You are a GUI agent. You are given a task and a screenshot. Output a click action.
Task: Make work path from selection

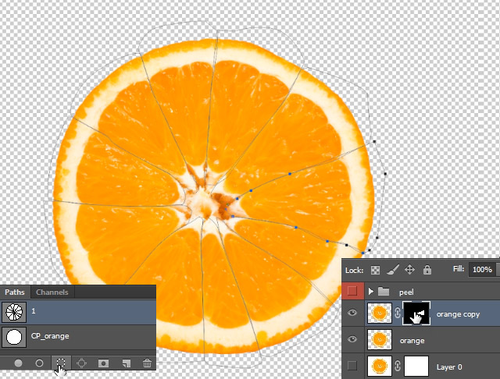click(x=81, y=363)
